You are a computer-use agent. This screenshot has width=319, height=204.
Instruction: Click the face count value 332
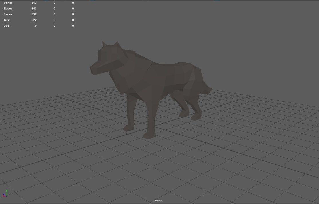click(x=34, y=14)
